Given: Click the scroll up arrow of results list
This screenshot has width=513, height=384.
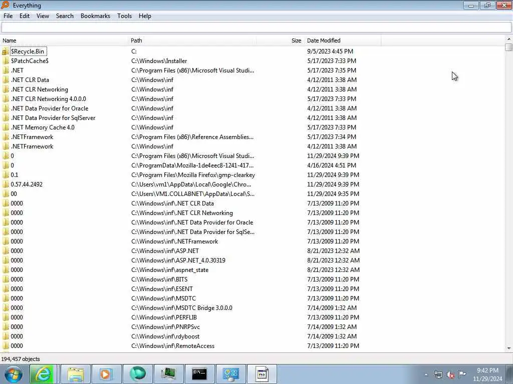Looking at the screenshot, I should (x=508, y=40).
